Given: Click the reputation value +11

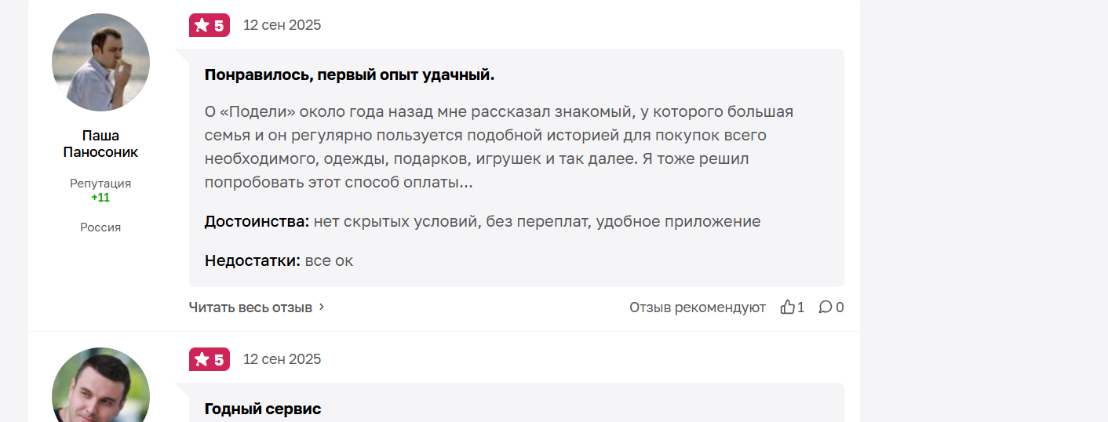Looking at the screenshot, I should [100, 198].
